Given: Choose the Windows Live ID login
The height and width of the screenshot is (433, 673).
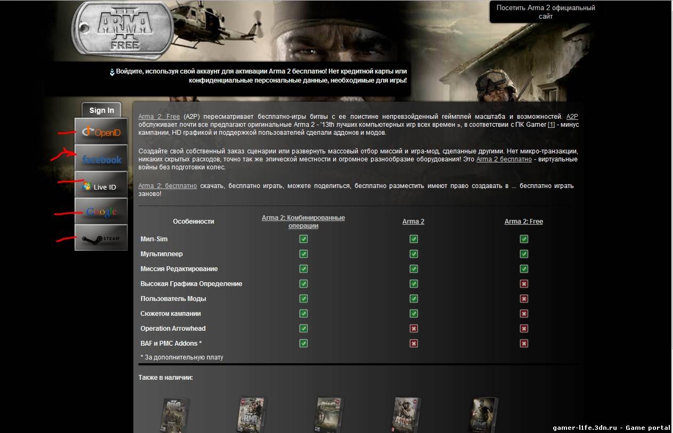Looking at the screenshot, I should point(101,185).
